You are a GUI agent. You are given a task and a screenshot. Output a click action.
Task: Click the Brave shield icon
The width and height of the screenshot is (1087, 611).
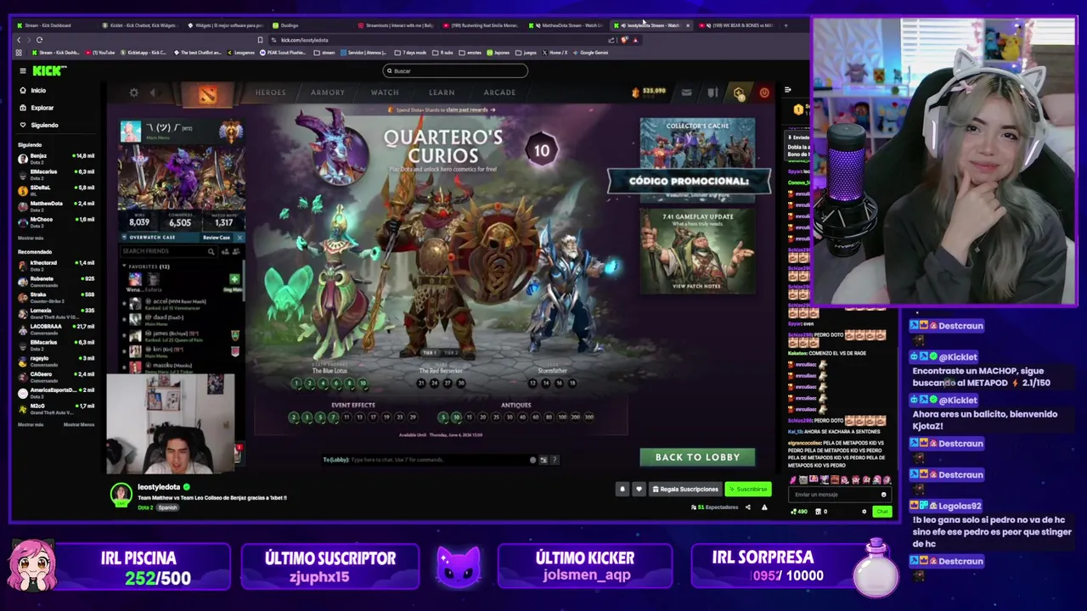tap(624, 40)
